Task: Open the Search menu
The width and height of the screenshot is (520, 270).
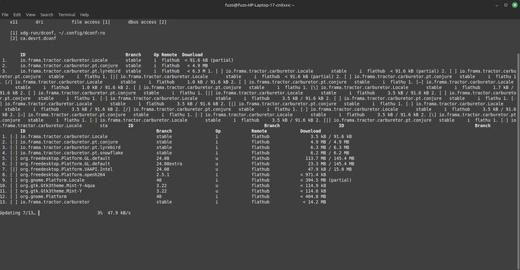Action: [x=47, y=14]
